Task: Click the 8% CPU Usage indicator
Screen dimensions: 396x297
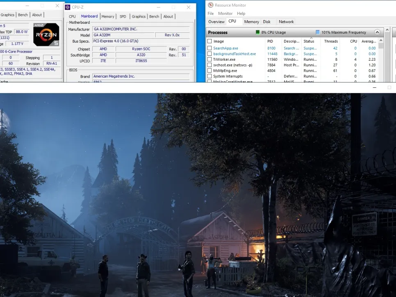Action: click(x=271, y=32)
